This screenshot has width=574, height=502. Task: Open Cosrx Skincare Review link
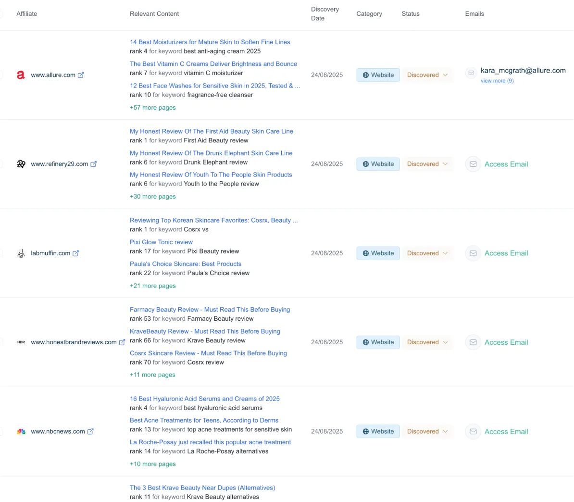(x=208, y=353)
